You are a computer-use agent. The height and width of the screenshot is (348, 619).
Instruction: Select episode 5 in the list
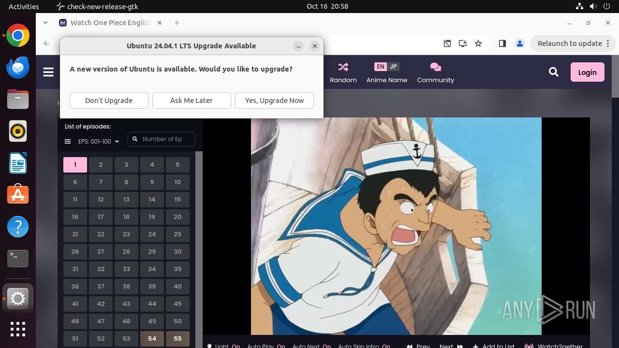click(177, 165)
